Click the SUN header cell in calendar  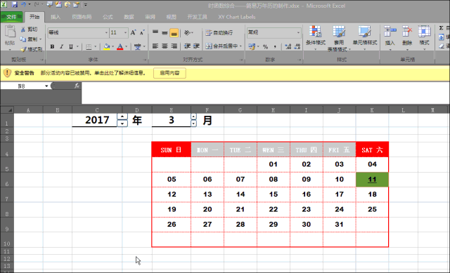click(x=172, y=149)
